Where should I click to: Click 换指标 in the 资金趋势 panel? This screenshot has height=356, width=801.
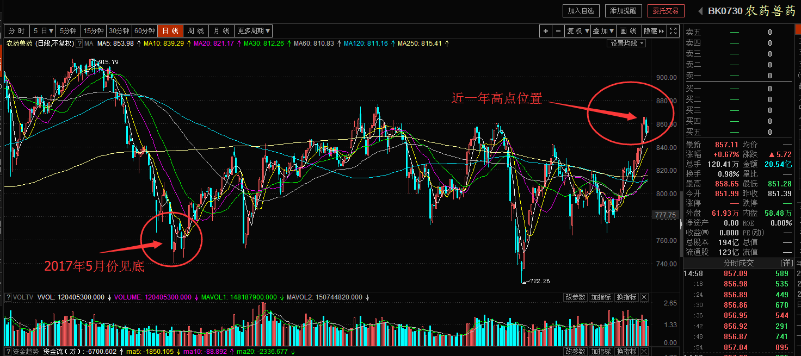(x=626, y=351)
